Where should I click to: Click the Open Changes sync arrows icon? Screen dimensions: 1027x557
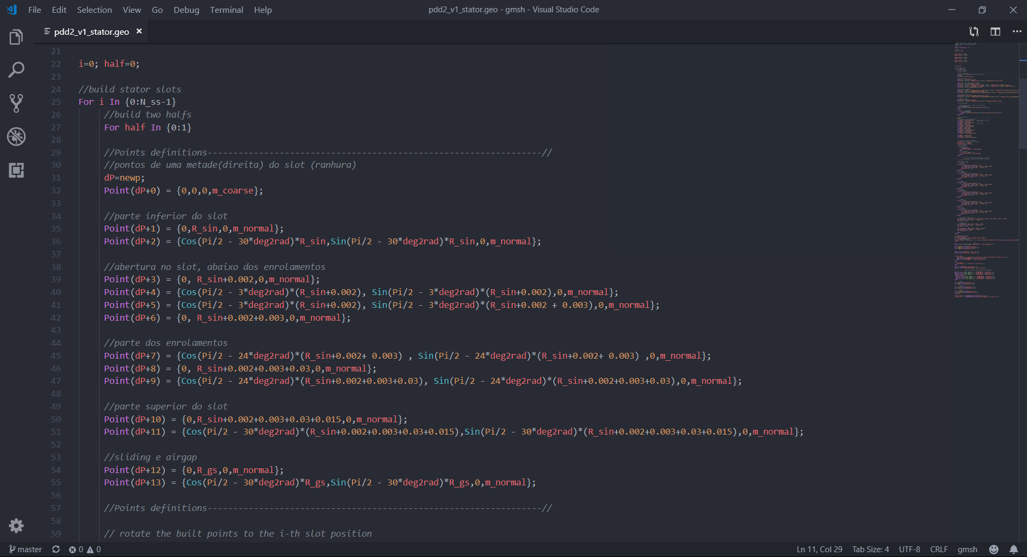(x=973, y=32)
